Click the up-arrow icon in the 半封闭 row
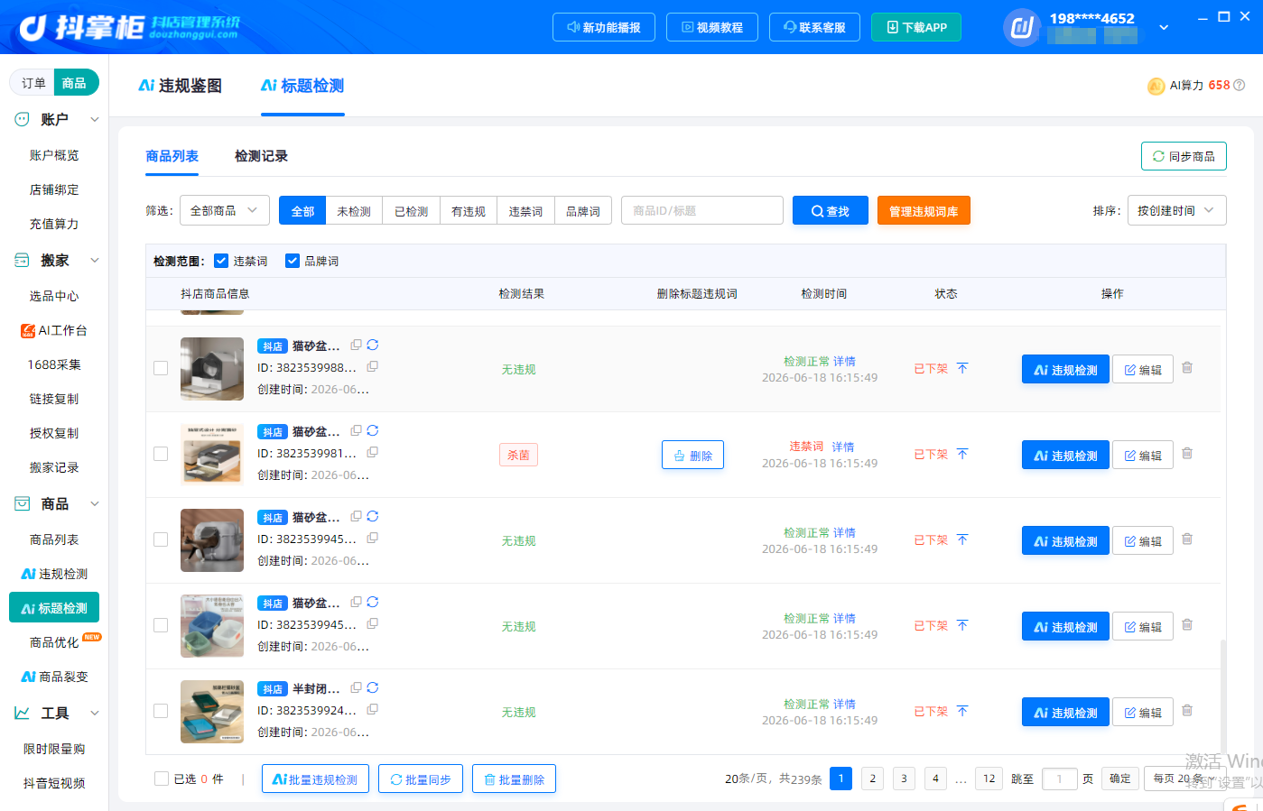This screenshot has width=1263, height=811. (x=962, y=711)
